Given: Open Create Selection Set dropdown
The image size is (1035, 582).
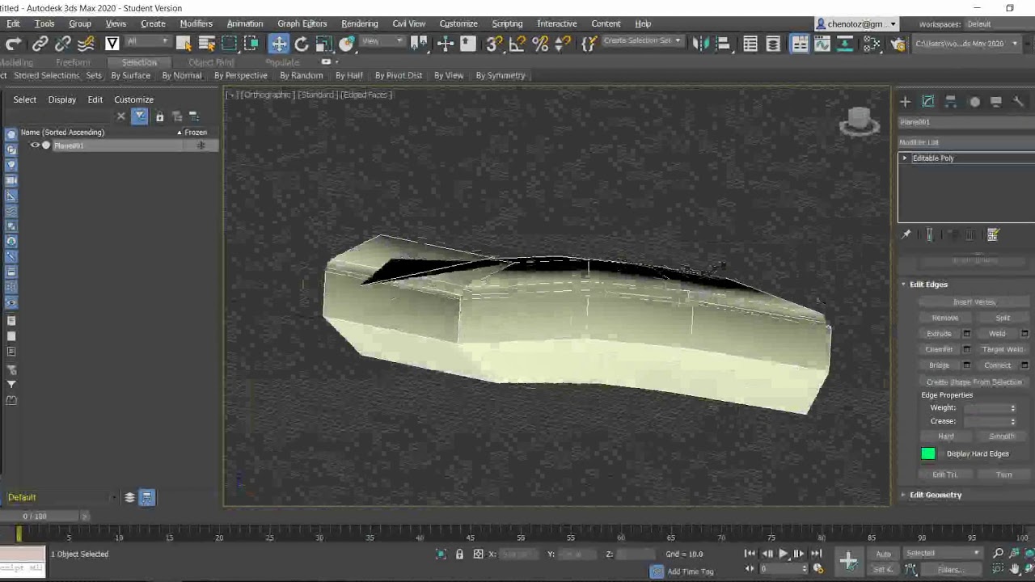Looking at the screenshot, I should (641, 41).
